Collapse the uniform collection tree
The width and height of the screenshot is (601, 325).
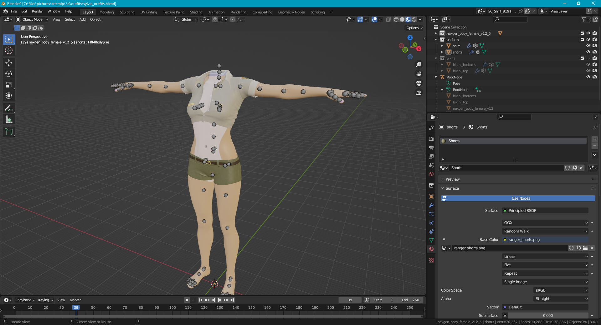[436, 40]
